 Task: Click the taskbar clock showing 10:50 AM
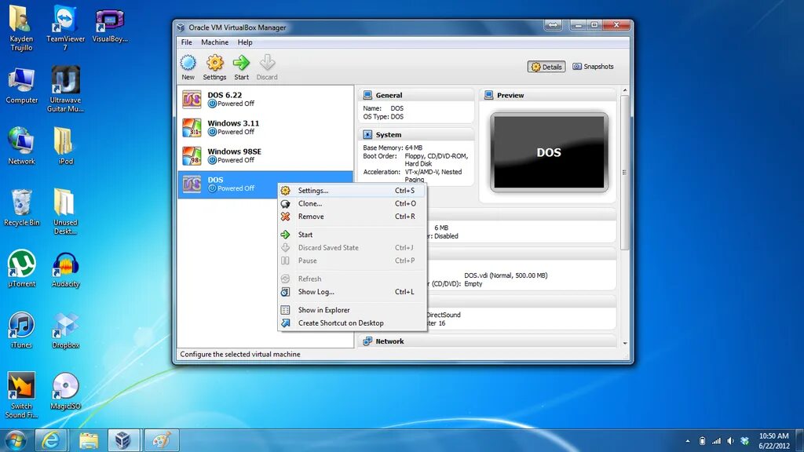pos(773,441)
